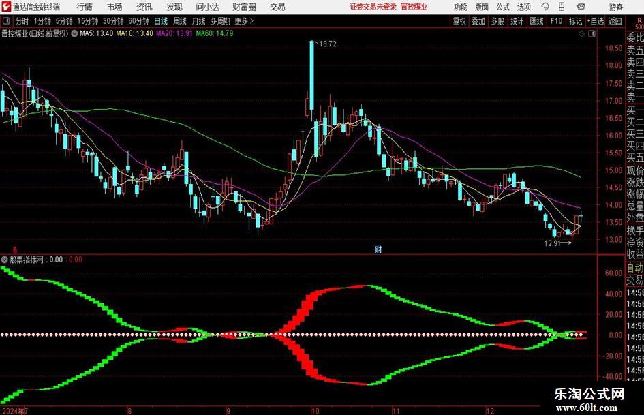
Task: Click the +自选 add to watchlist button
Action: click(x=595, y=21)
